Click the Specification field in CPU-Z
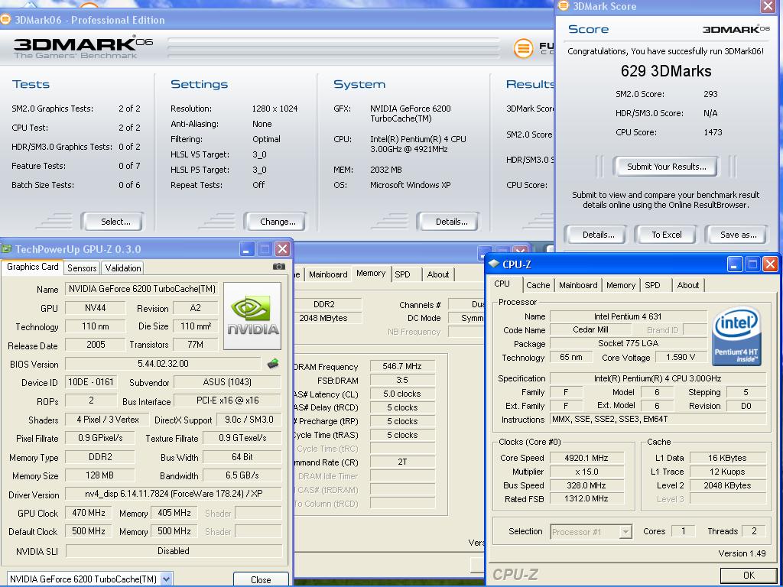The width and height of the screenshot is (783, 587). point(658,378)
